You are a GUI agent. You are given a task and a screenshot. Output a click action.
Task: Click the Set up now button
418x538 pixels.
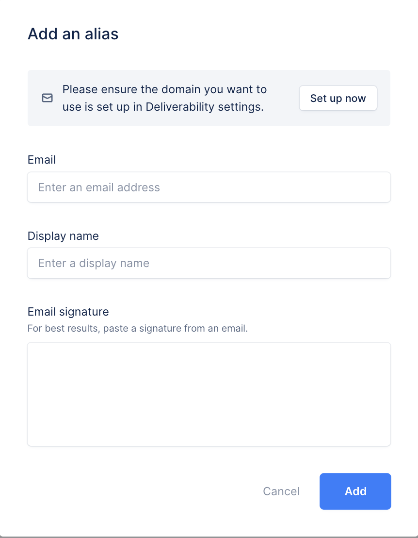(x=338, y=98)
